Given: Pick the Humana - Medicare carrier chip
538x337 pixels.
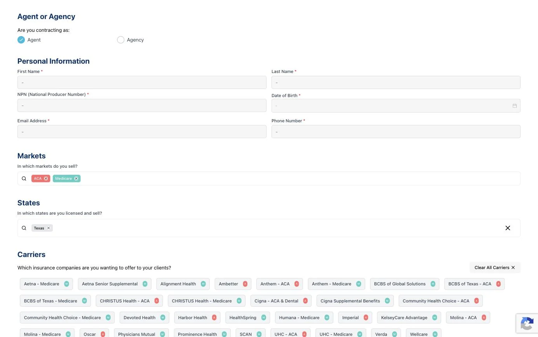Looking at the screenshot, I should tap(304, 318).
